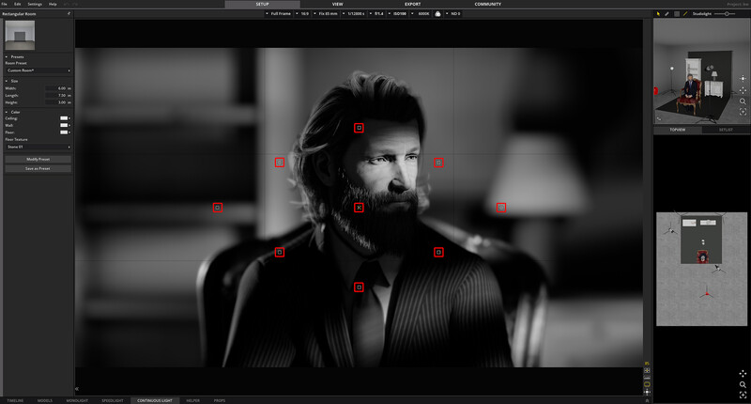Viewport: 751px width, 404px height.
Task: Click the focus-frame icon in top-view panel
Action: coord(743,395)
